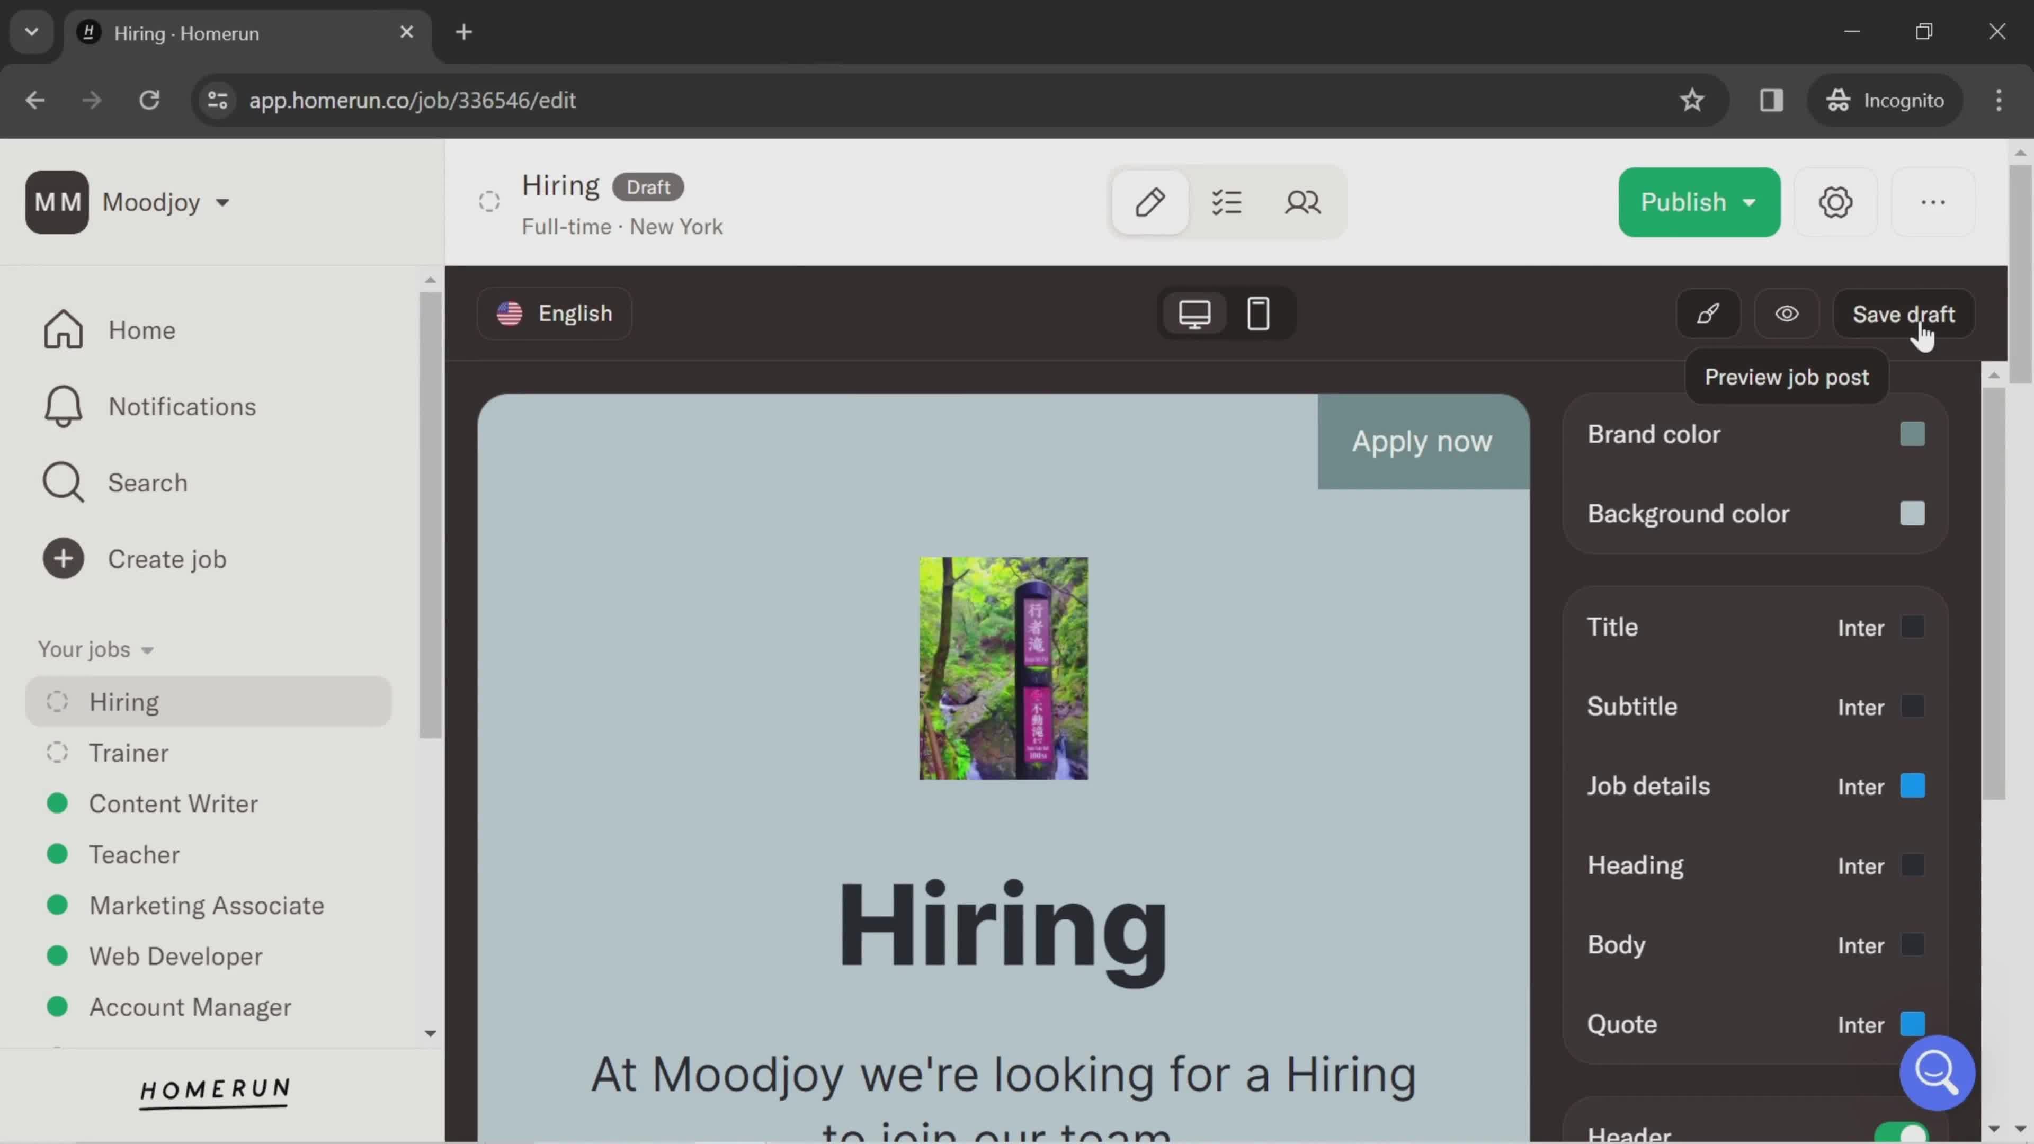Expand the more options menu ellipsis
Viewport: 2034px width, 1144px height.
pyautogui.click(x=1933, y=202)
